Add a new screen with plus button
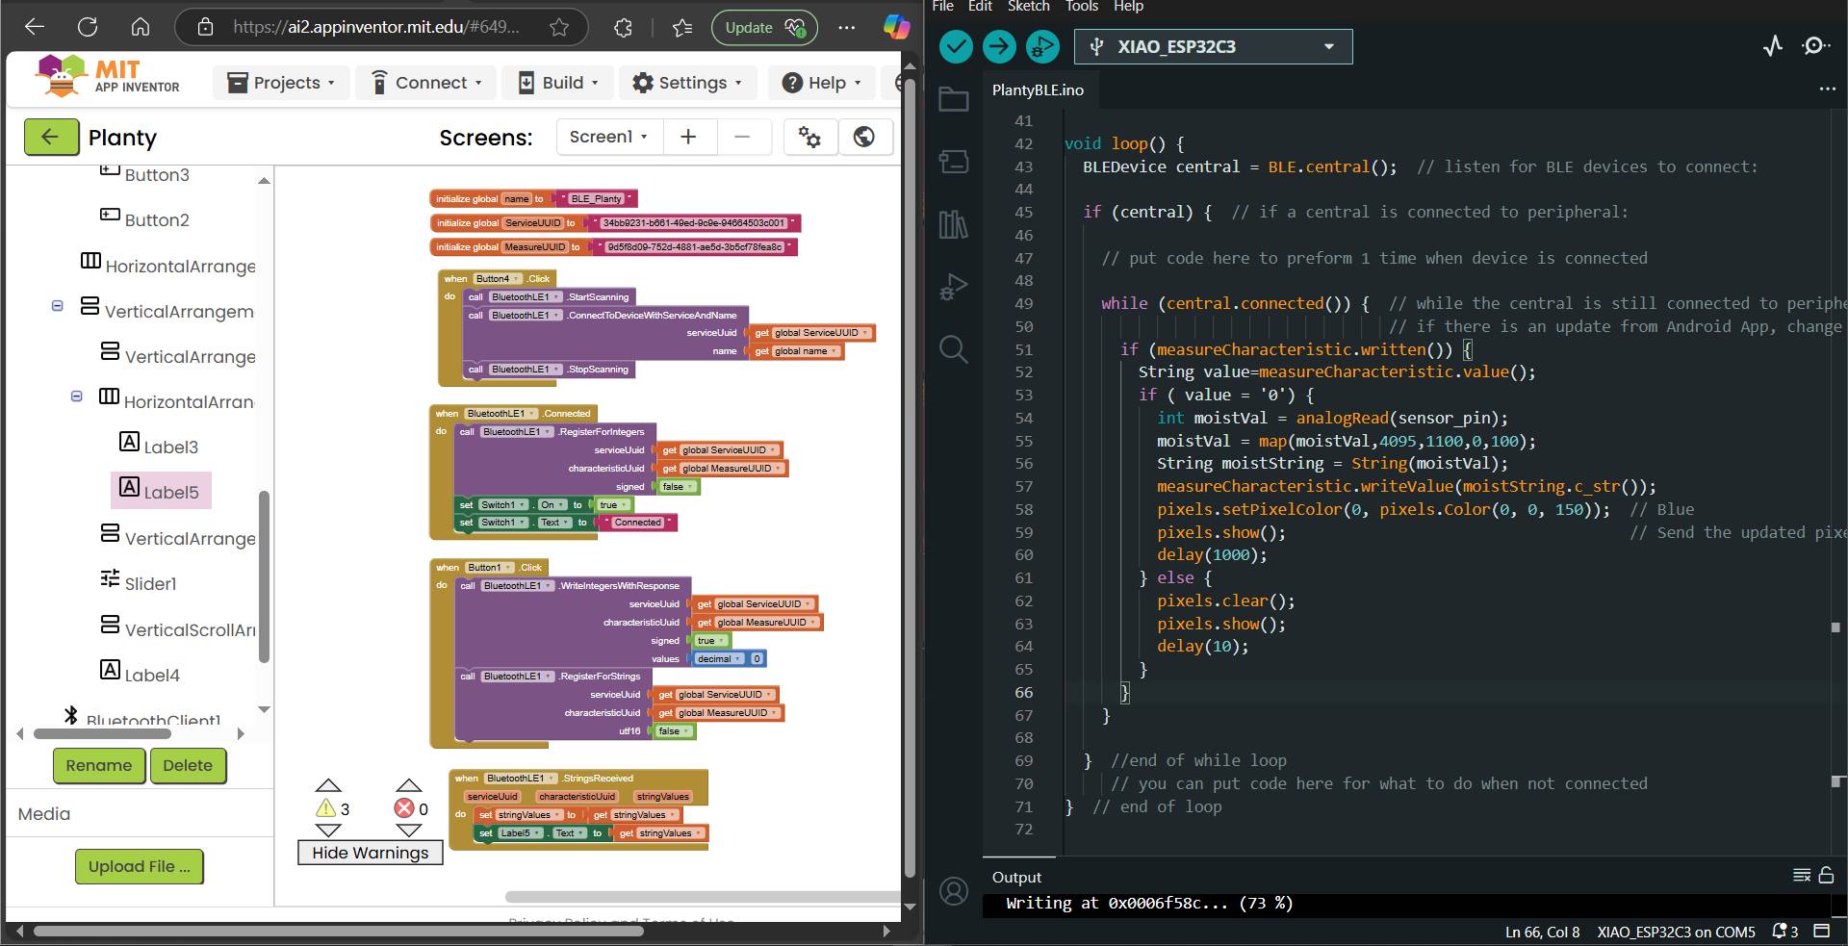The image size is (1848, 946). [x=688, y=137]
